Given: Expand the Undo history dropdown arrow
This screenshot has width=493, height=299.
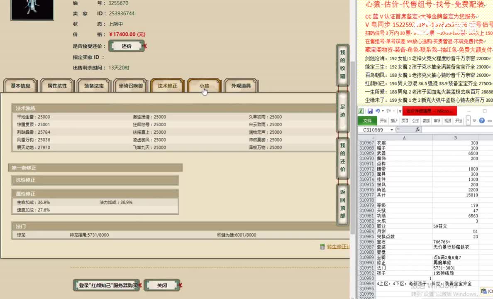Looking at the screenshot, I should pos(383,111).
